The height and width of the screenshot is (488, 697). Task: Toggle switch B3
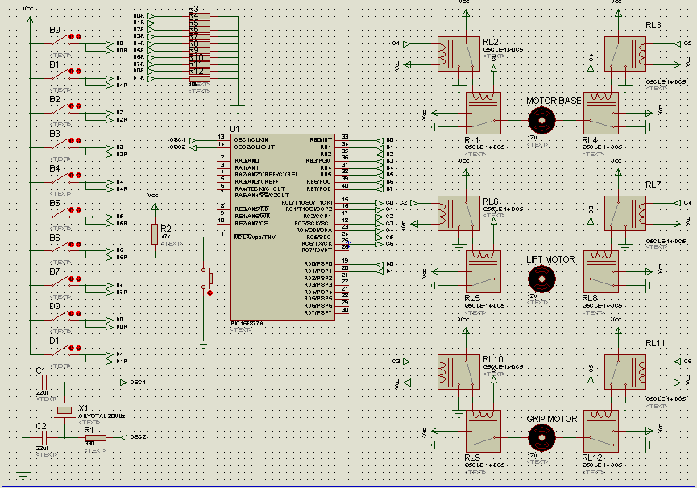pyautogui.click(x=61, y=145)
